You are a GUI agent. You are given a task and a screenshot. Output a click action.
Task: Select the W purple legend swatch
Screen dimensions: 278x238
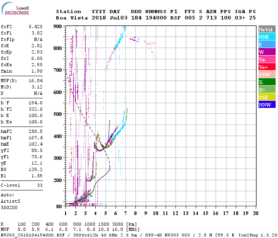coord(267,52)
